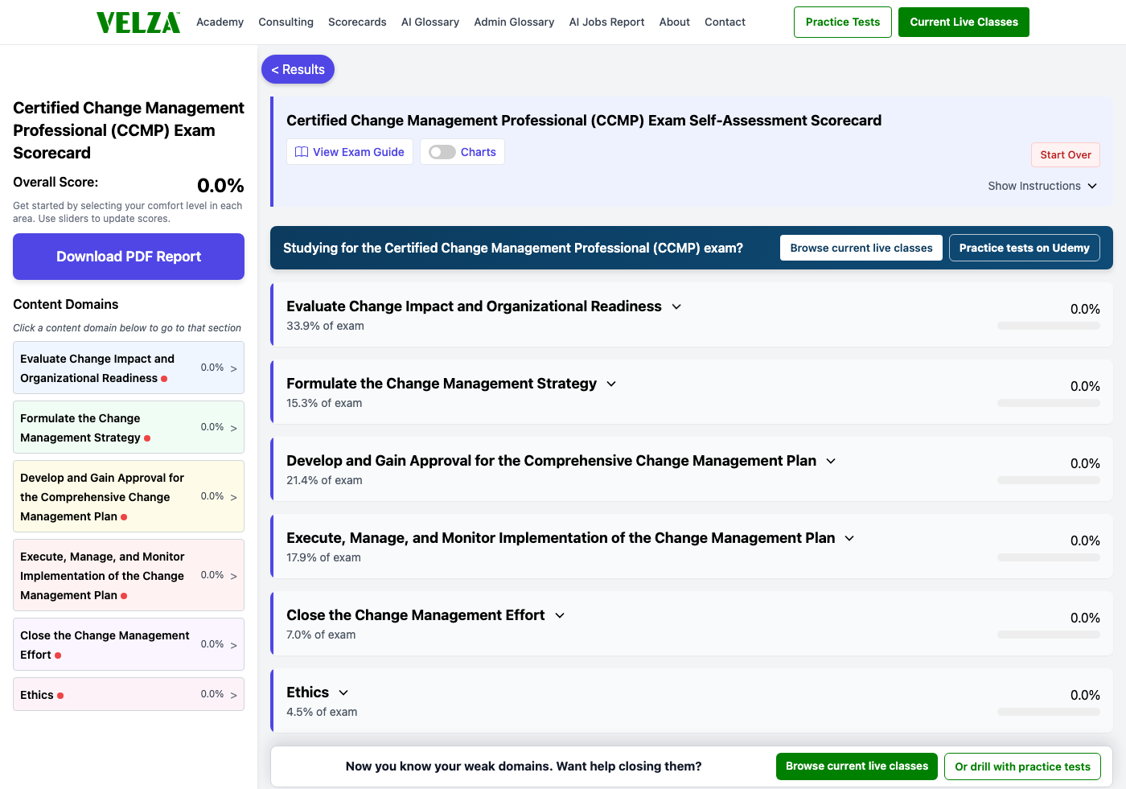Click Practice tests on Udemy button
1126x789 pixels.
1024,248
